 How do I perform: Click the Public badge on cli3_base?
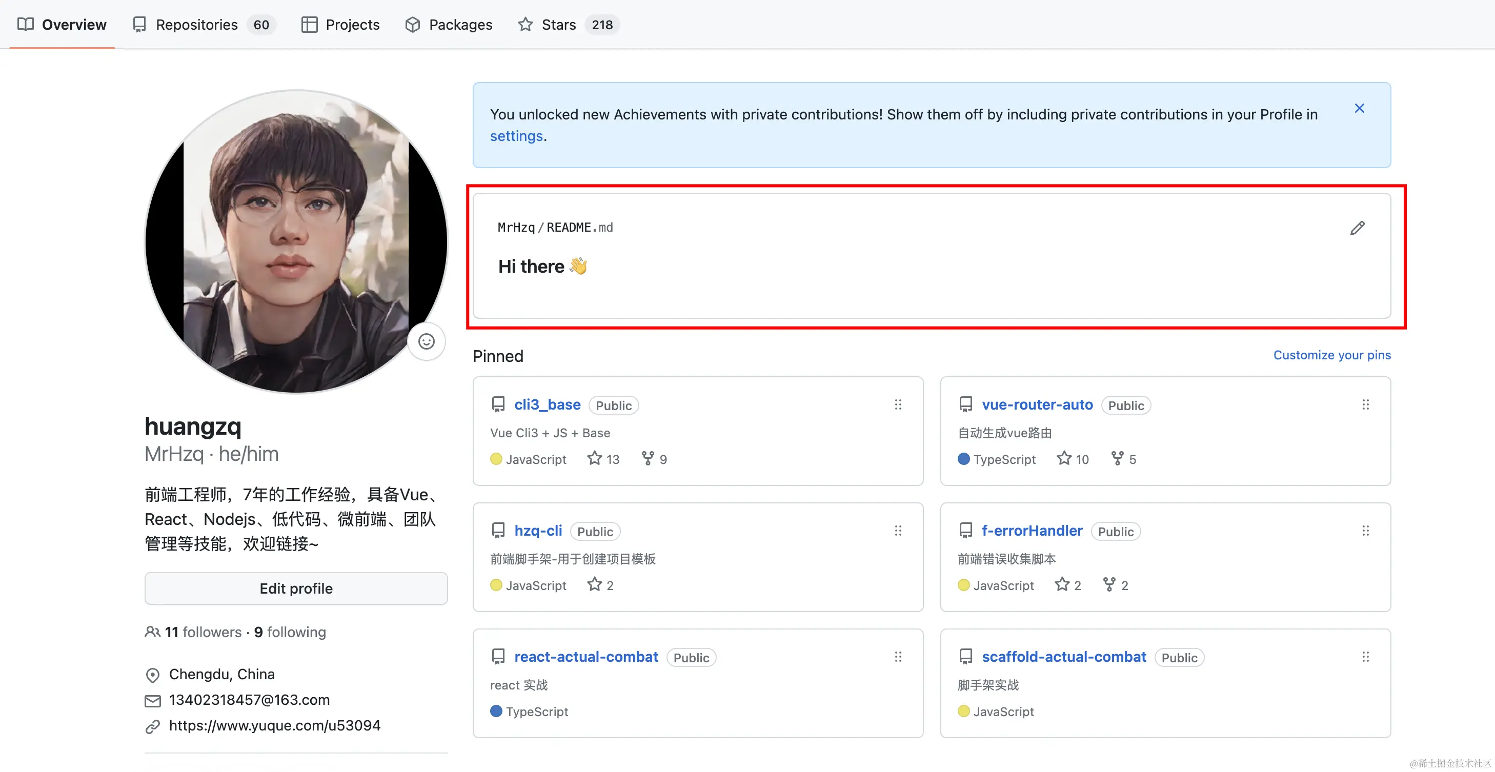(x=614, y=405)
